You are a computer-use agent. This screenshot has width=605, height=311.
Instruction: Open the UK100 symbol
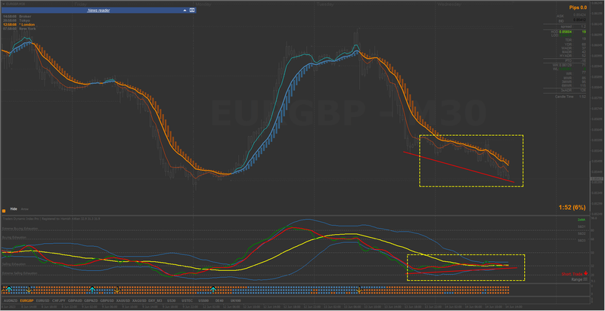point(235,300)
